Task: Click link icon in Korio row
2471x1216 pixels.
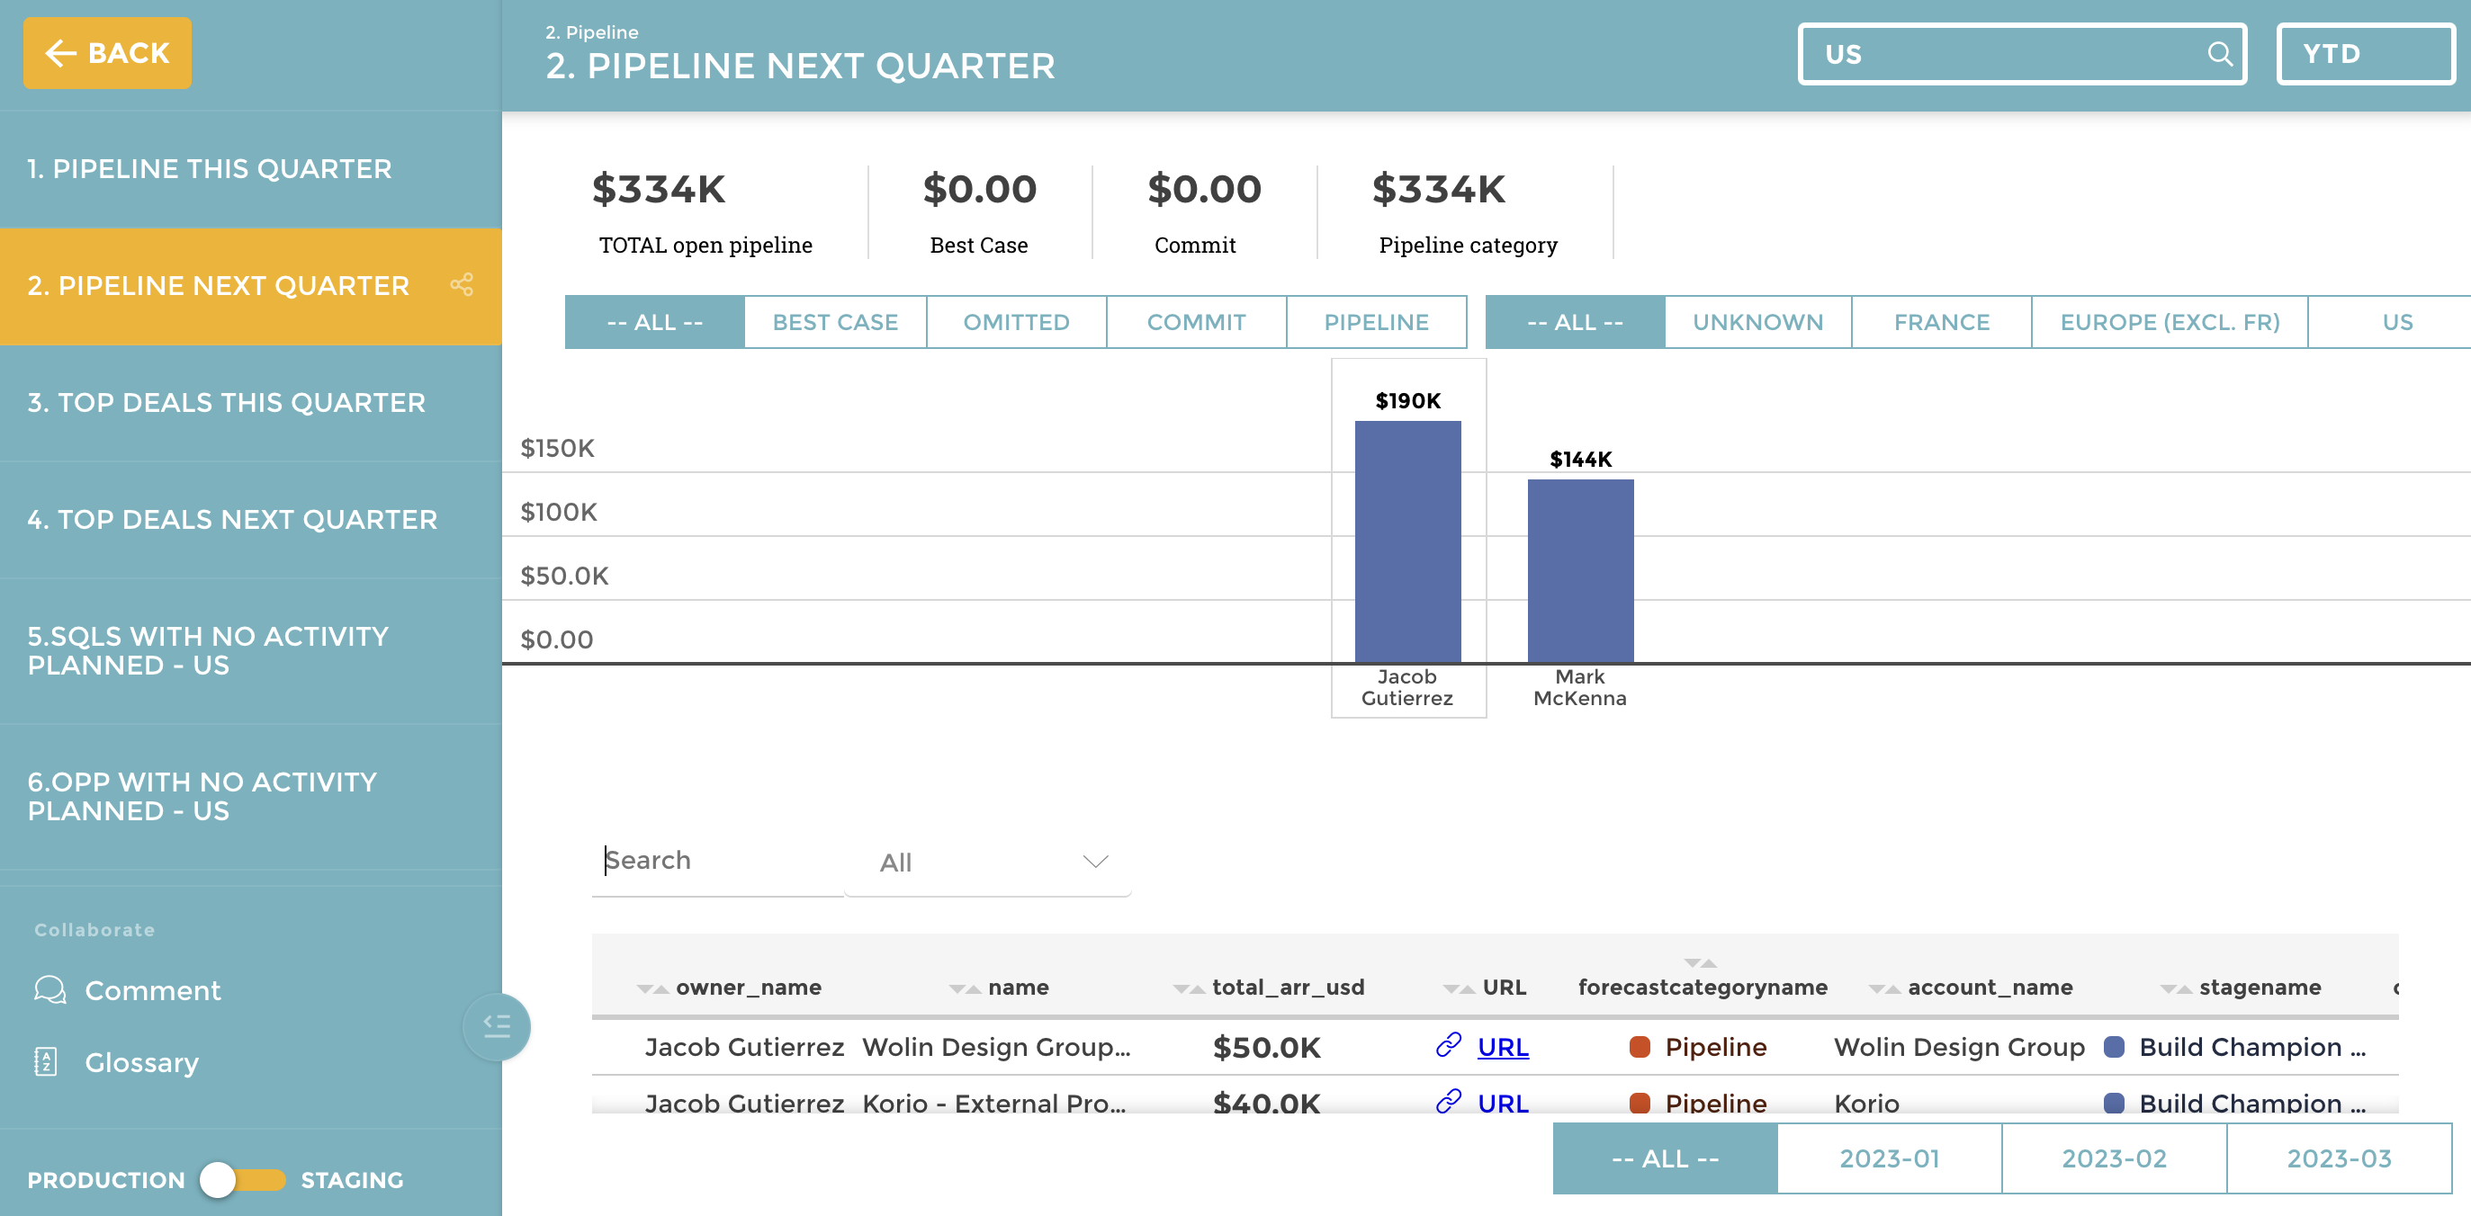Action: pyautogui.click(x=1448, y=1101)
